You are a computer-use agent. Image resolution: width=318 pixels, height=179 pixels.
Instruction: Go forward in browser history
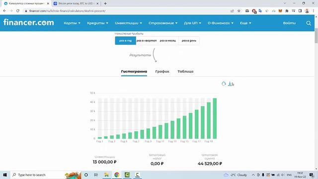tap(11, 11)
